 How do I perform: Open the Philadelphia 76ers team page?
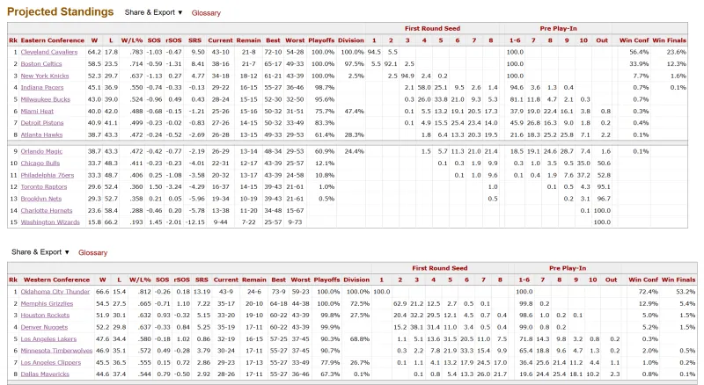[48, 175]
